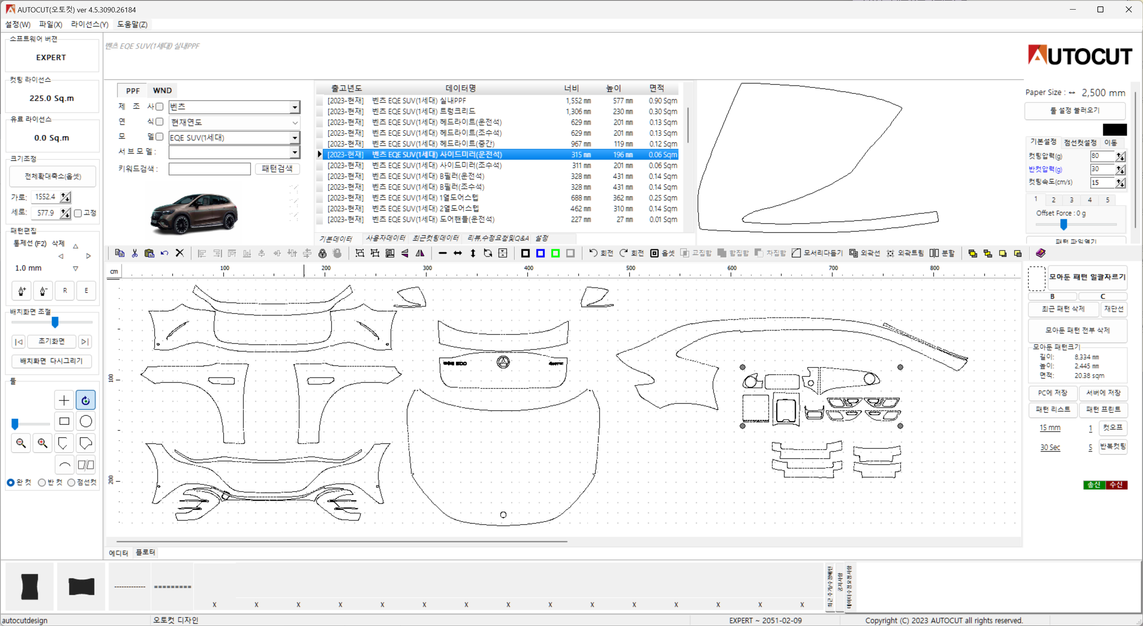Open the purple help book icon
The width and height of the screenshot is (1143, 626).
(x=1041, y=253)
